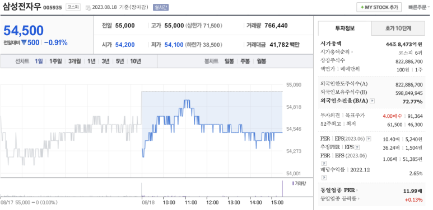Click the purple 거래량 legend marker
The image size is (433, 210).
pyautogui.click(x=294, y=183)
